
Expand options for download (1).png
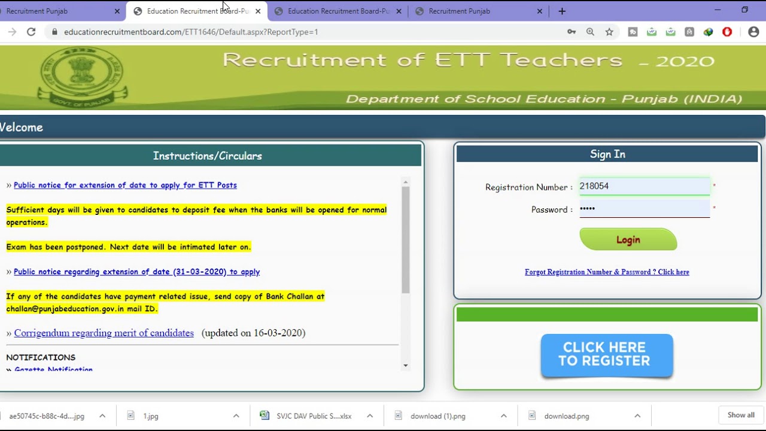tap(503, 415)
